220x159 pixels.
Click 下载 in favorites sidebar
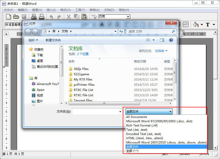coord(37,55)
